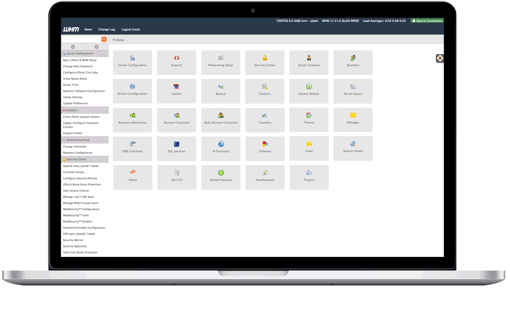Open Update Preferences in the sidebar
This screenshot has width=510, height=309.
pos(76,103)
